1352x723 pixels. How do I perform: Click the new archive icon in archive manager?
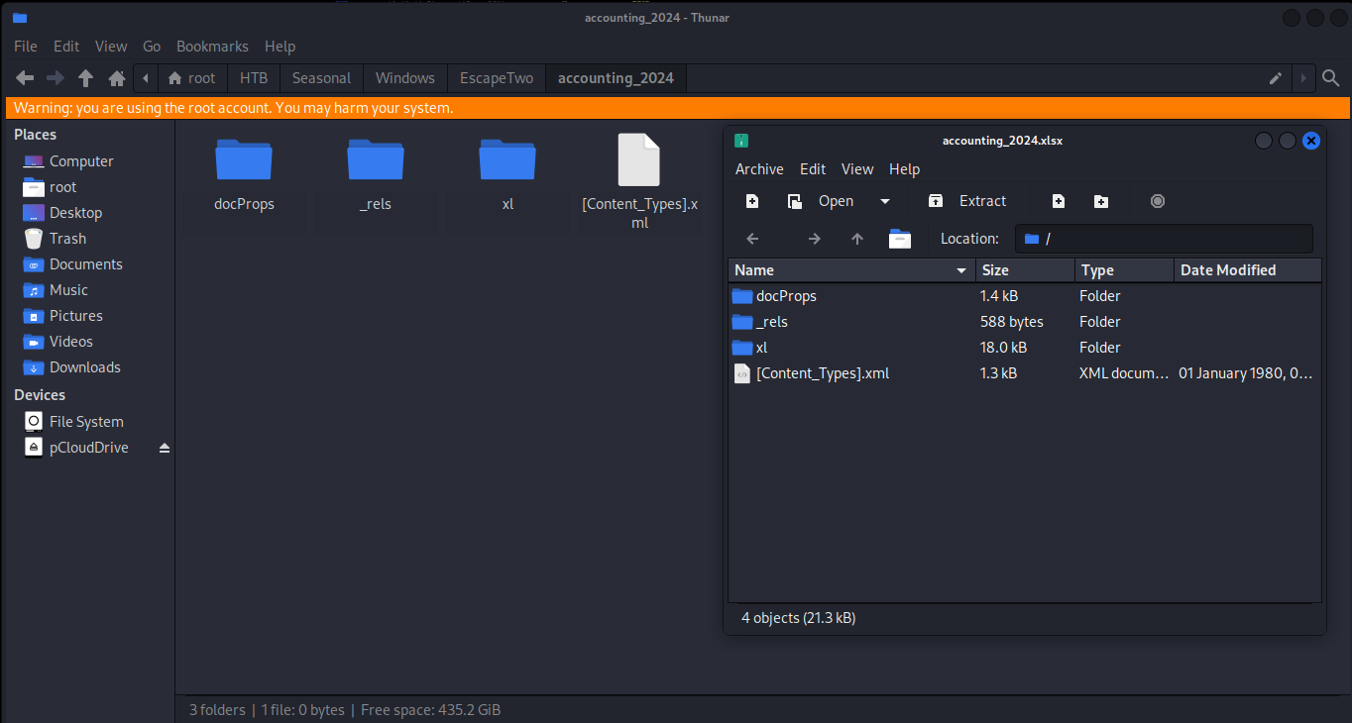752,201
